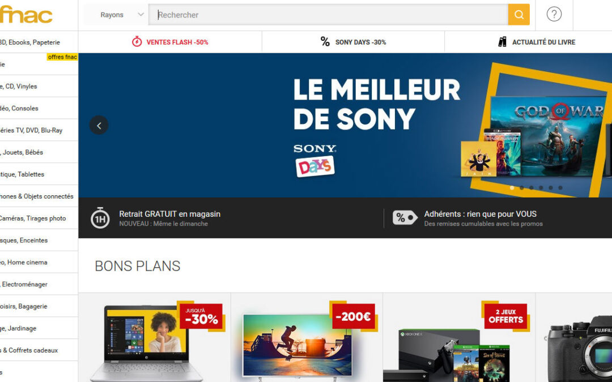Click the fnac logo
612x382 pixels.
(25, 15)
